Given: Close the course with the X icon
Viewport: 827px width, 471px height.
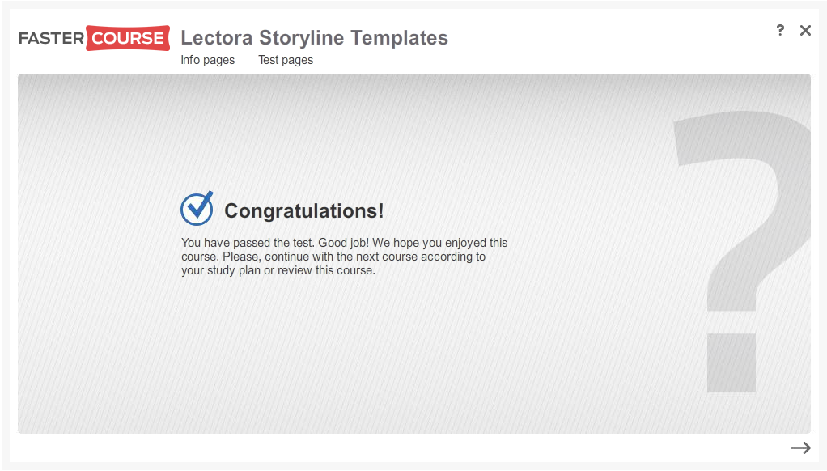Looking at the screenshot, I should pos(805,30).
